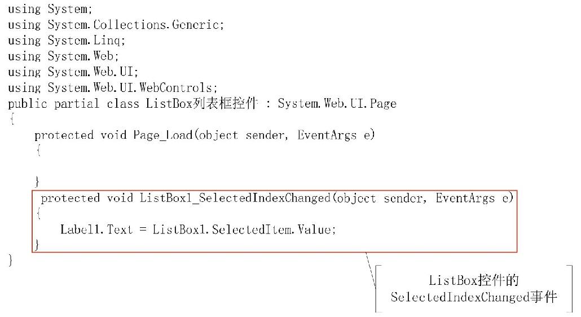Viewport: 581px width, 317px height.
Task: Click the Page_Load method name
Action: point(162,135)
